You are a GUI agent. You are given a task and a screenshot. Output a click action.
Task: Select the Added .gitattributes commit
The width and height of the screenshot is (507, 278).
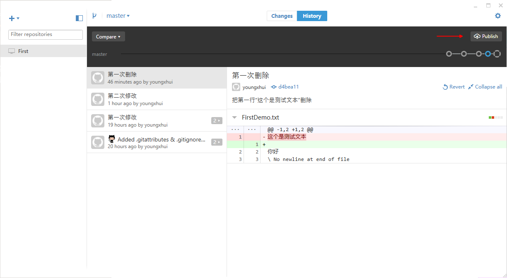[x=157, y=142]
